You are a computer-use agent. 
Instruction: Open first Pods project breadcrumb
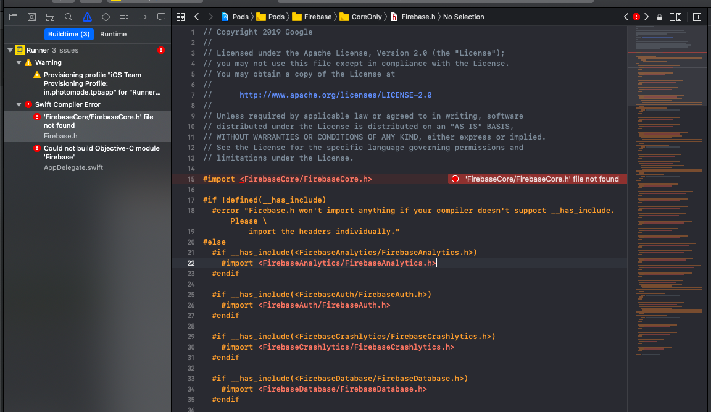[x=235, y=17]
